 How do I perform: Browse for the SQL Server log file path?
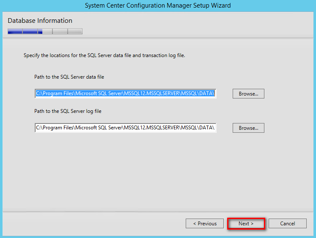pos(248,128)
